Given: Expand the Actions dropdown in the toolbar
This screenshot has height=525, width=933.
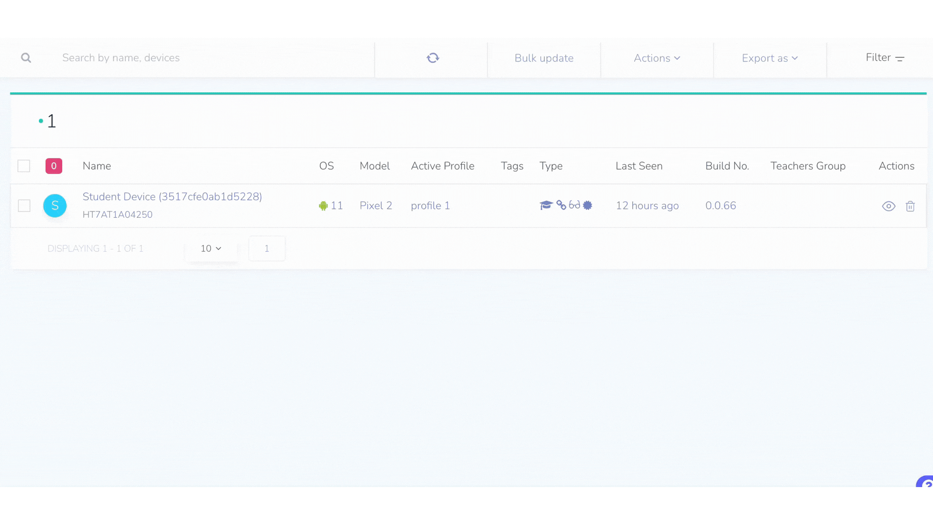Looking at the screenshot, I should pyautogui.click(x=657, y=58).
